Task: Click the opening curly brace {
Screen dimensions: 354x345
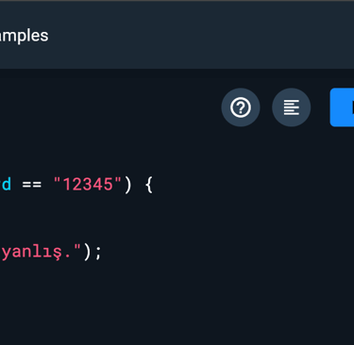Action: [149, 185]
